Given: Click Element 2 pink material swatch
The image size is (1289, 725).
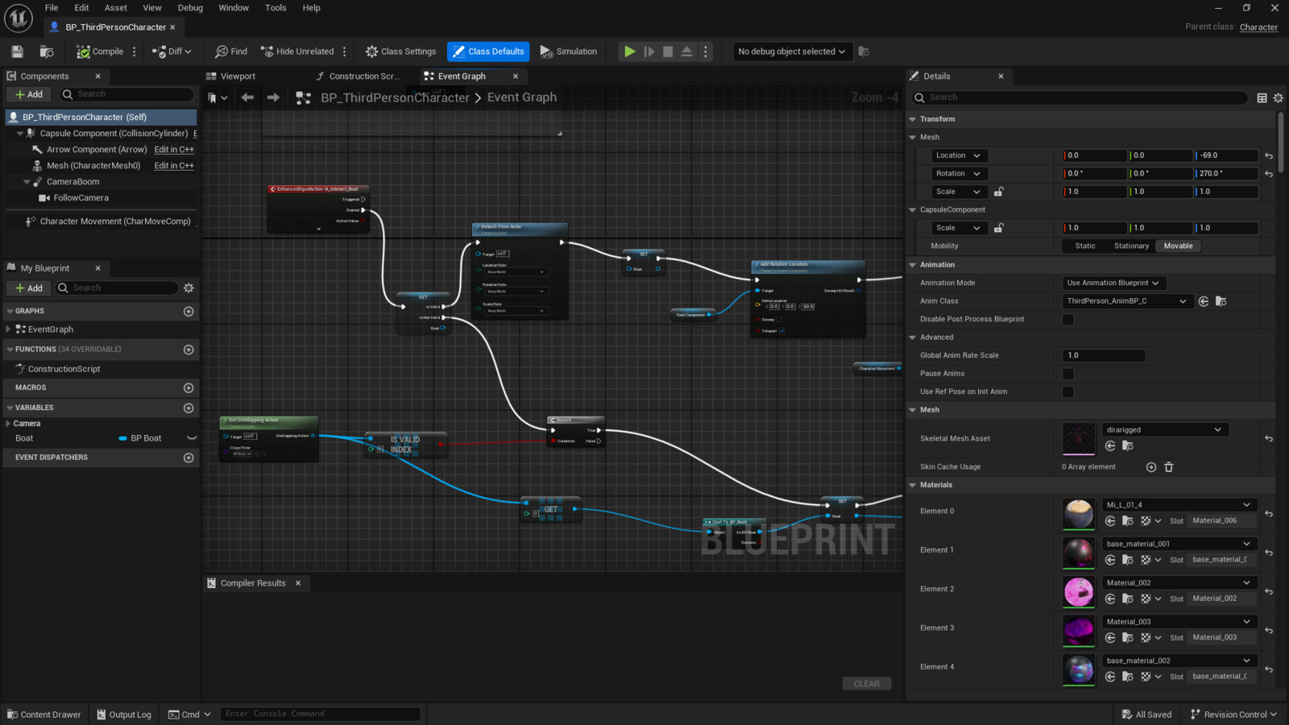Looking at the screenshot, I should (x=1079, y=591).
